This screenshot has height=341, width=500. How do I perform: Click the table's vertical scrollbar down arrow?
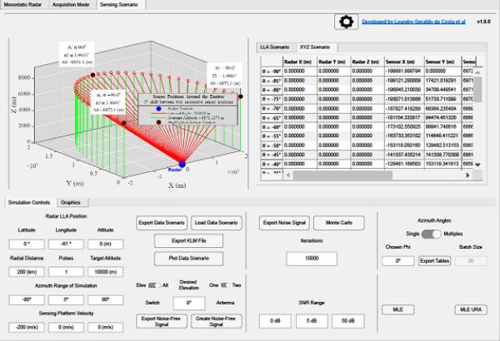coord(477,165)
